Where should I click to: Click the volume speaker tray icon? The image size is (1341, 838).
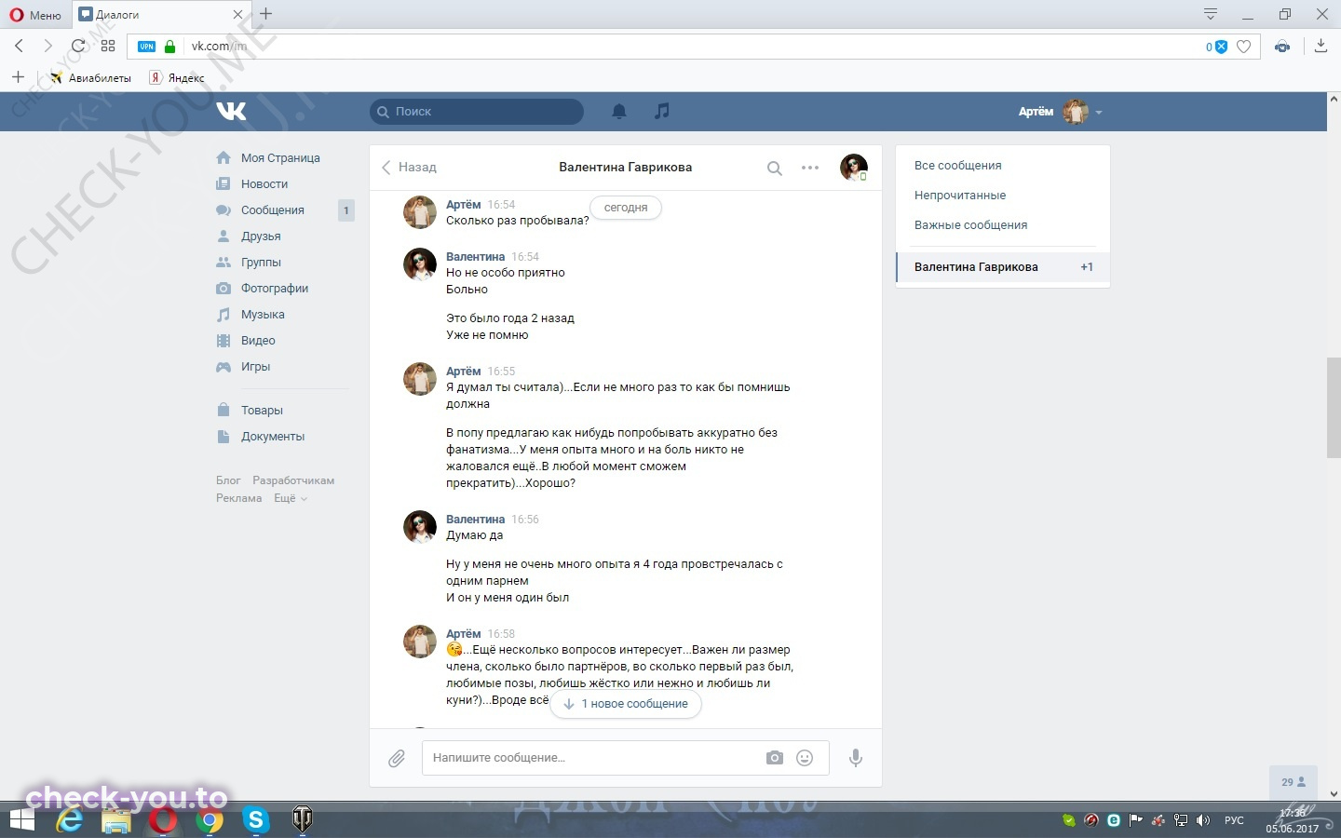(1203, 820)
